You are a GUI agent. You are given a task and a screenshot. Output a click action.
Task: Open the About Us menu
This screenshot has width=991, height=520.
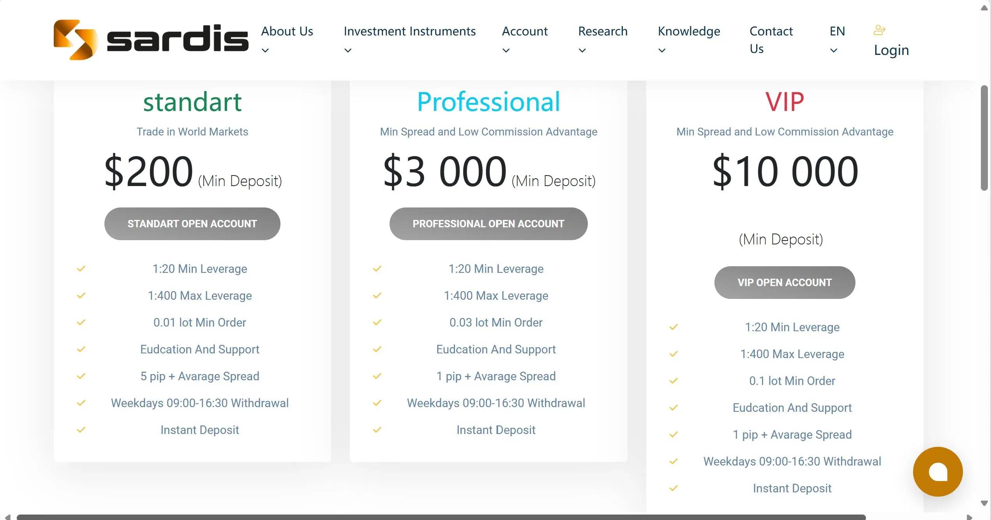tap(287, 31)
